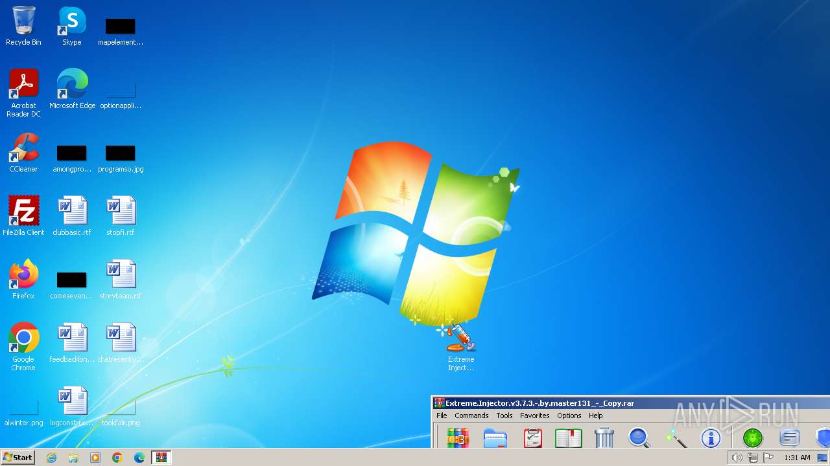This screenshot has width=830, height=466.
Task: Click WinRAR Add to archive icon
Action: pyautogui.click(x=458, y=438)
